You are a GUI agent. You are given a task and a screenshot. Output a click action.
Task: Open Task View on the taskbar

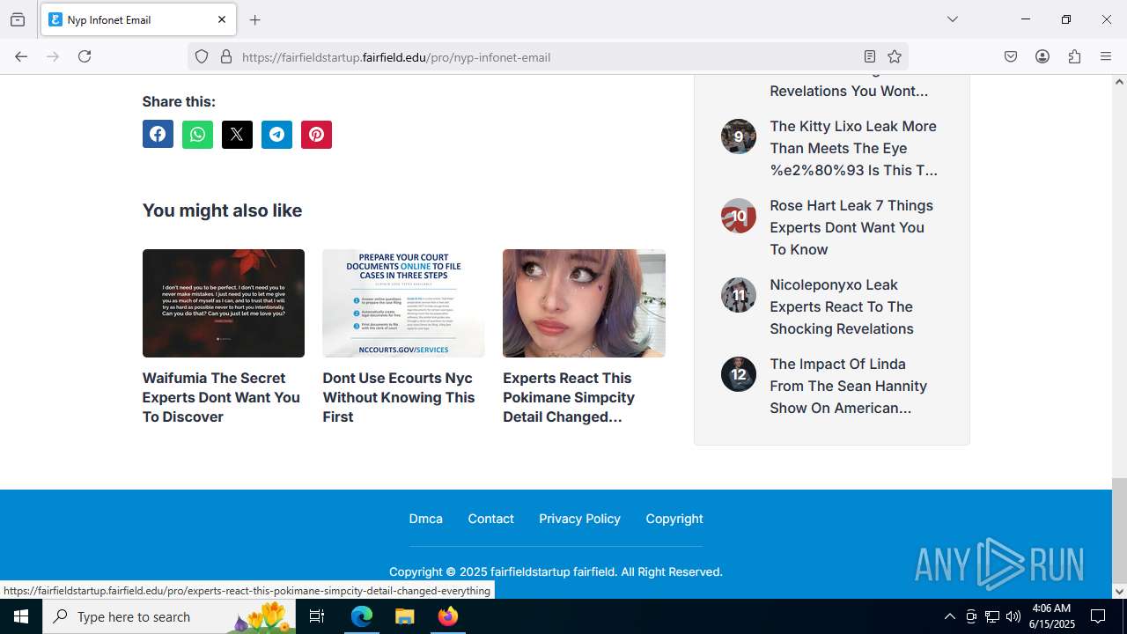318,616
